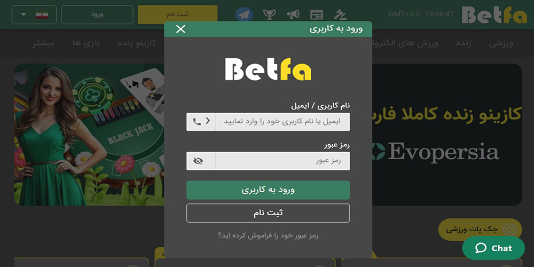
Task: Close the login dialog with X
Action: 180,29
